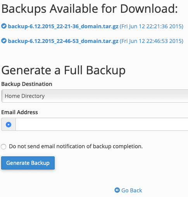This screenshot has width=188, height=197.
Task: Click the Go Back arrow icon
Action: point(117,190)
